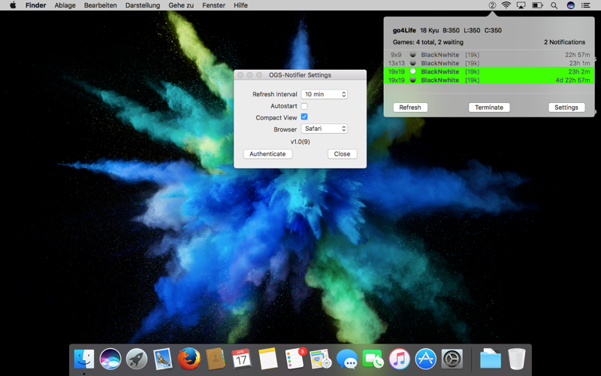The height and width of the screenshot is (376, 601).
Task: Disable the Compact View checkbox
Action: tap(304, 117)
